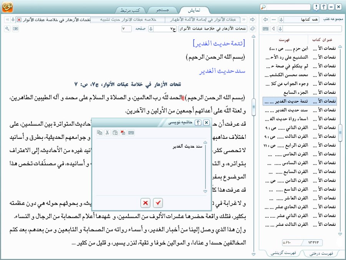
Task: Close the حاشیه نویسی dialog
Action: coord(206,122)
